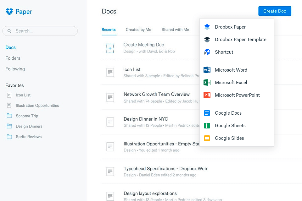The image size is (302, 201).
Task: Select the Microsoft Word menu item
Action: (237, 70)
